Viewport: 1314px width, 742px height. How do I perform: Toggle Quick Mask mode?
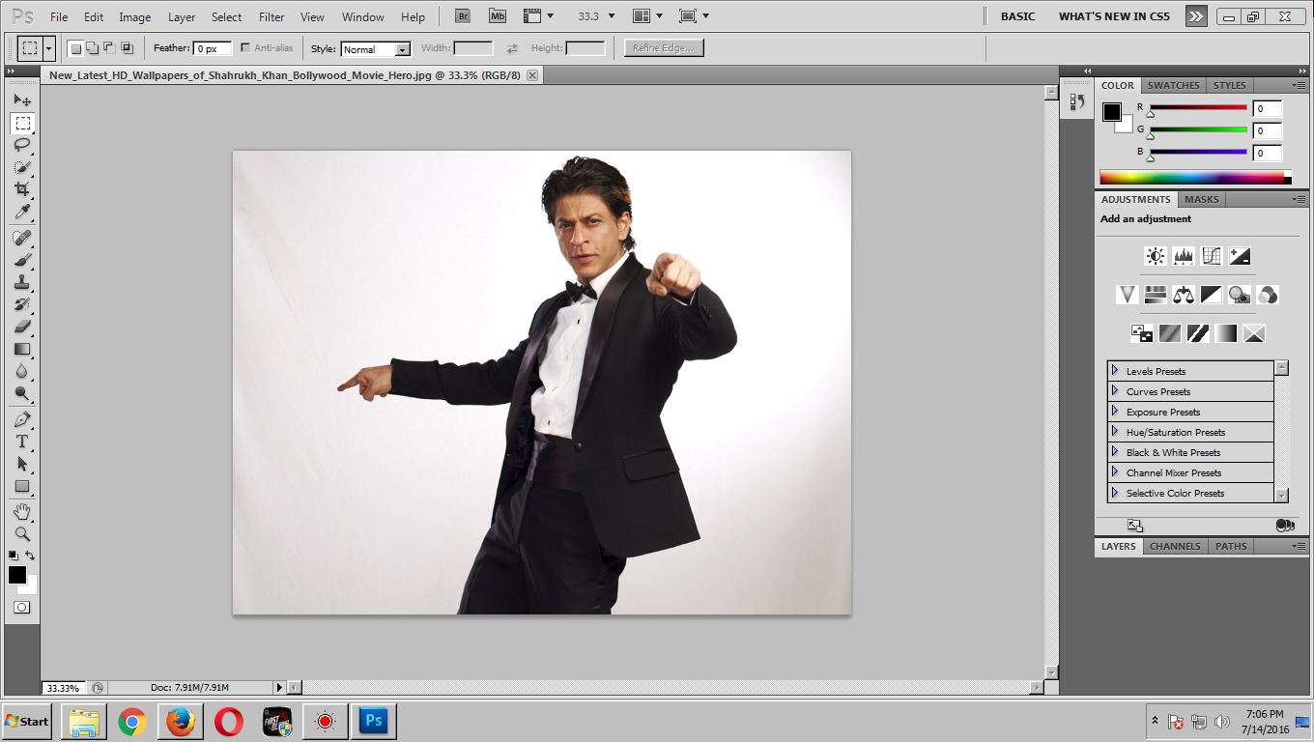tap(21, 607)
